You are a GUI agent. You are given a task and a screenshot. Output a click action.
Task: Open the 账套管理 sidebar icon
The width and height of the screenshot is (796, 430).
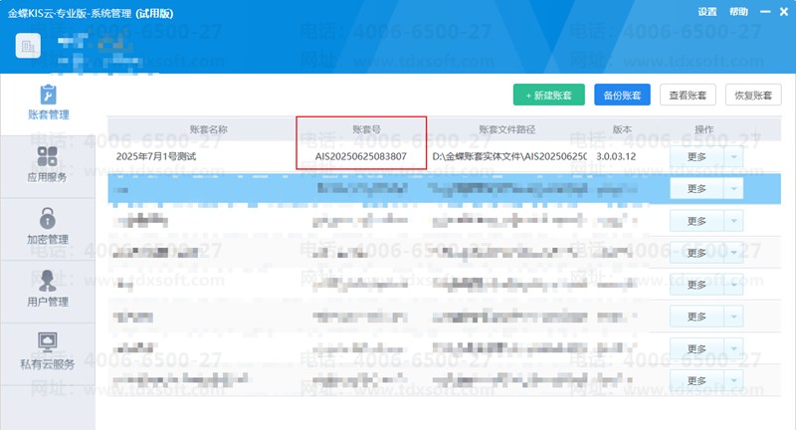click(48, 95)
